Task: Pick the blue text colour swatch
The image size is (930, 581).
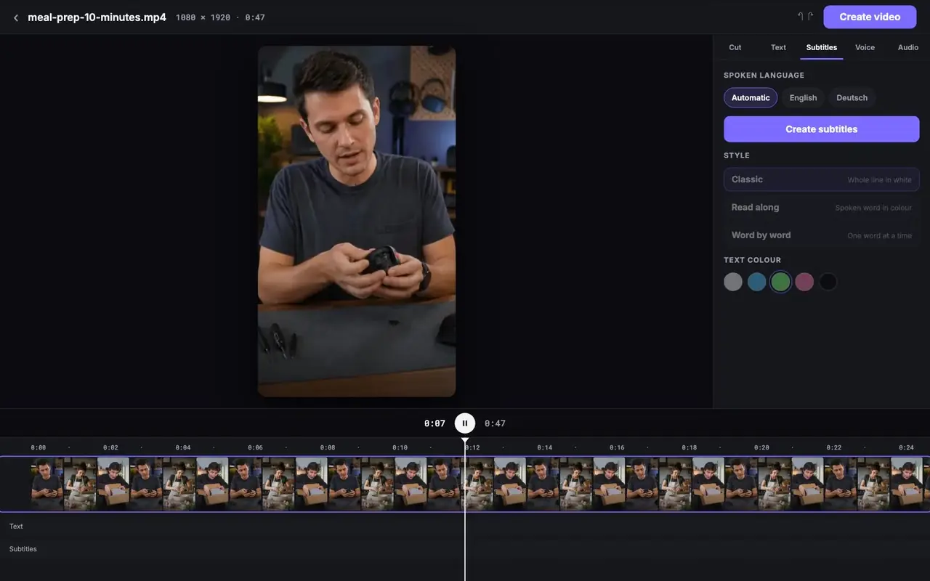Action: pyautogui.click(x=757, y=282)
